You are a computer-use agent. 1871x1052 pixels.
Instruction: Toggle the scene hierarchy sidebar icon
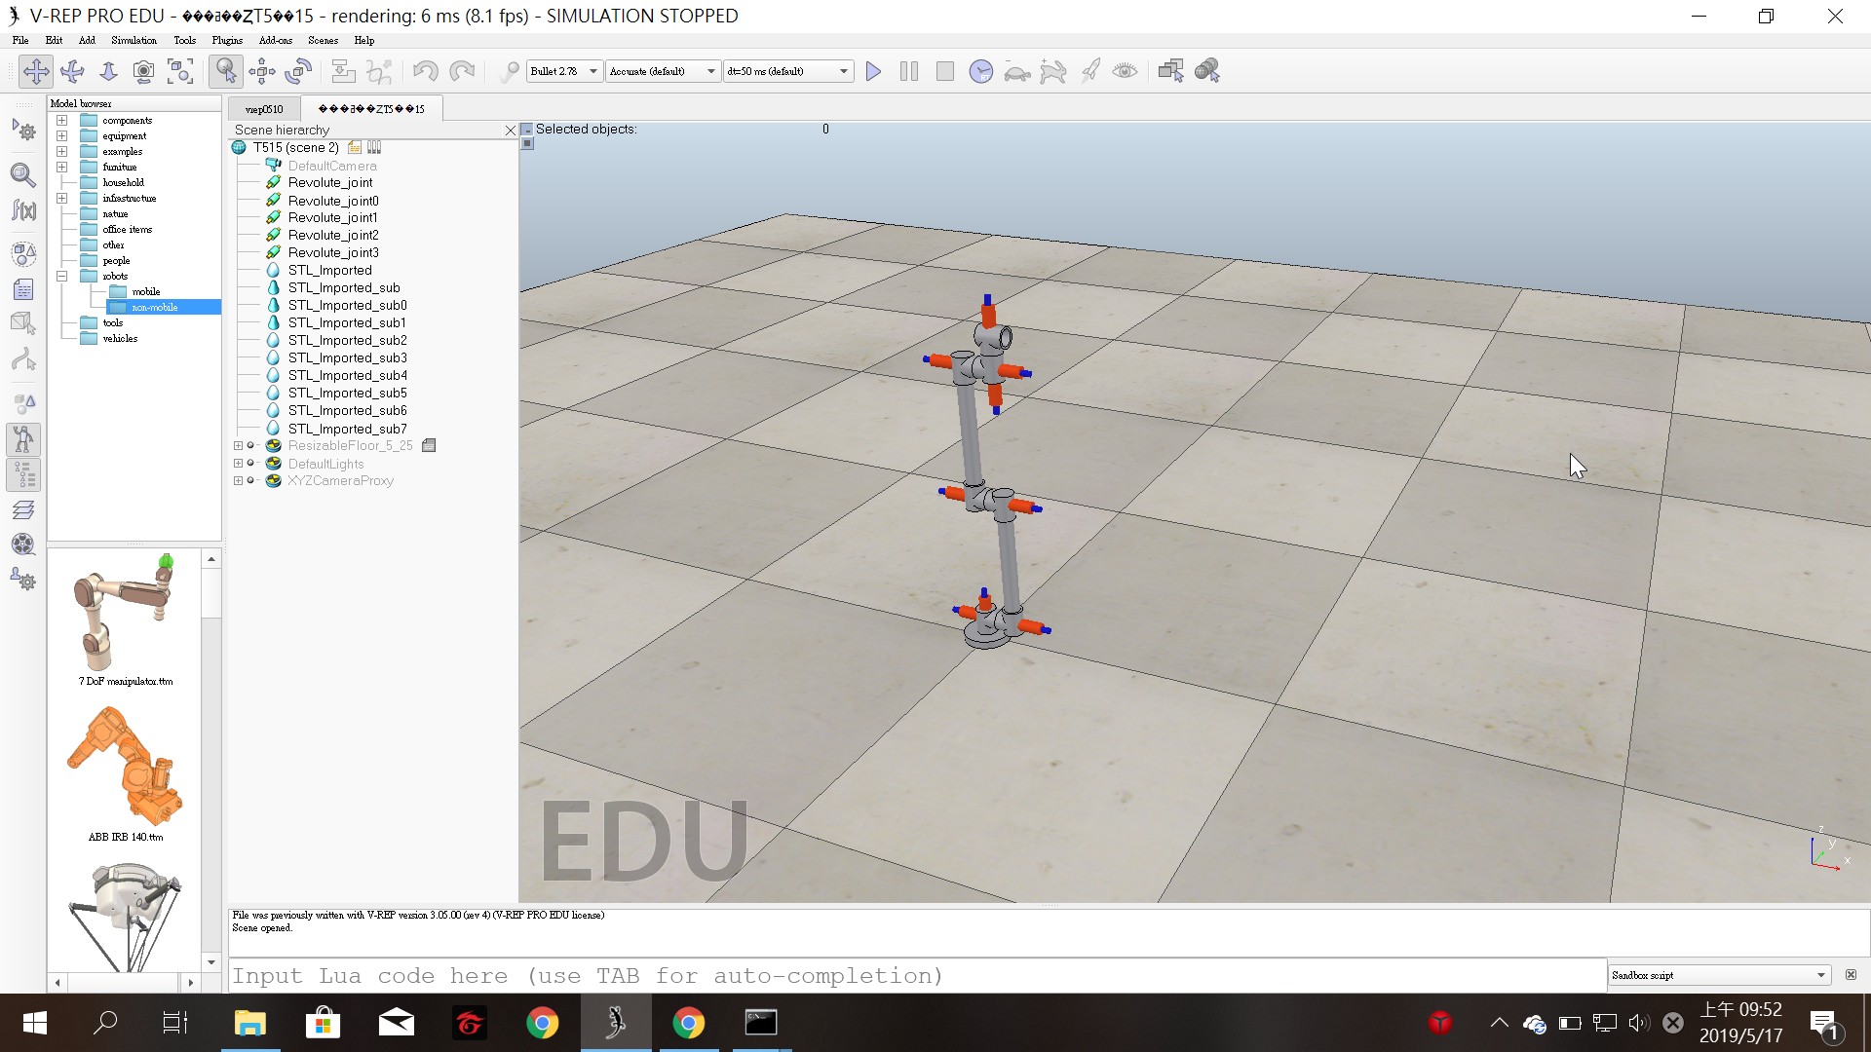[x=23, y=474]
